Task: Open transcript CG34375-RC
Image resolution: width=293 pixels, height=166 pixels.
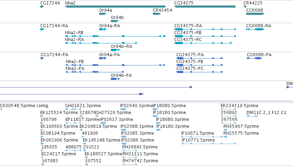Action: click(188, 40)
